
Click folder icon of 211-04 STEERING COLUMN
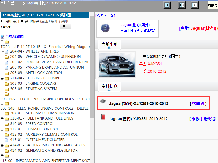pos(7,79)
